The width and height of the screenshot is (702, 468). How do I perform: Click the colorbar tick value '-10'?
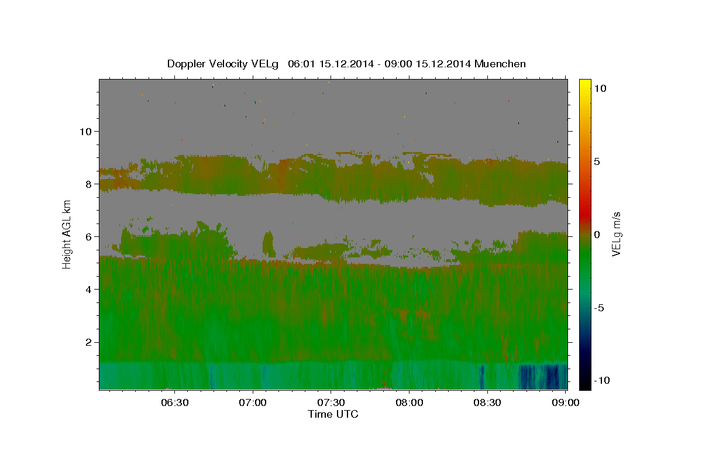(603, 381)
